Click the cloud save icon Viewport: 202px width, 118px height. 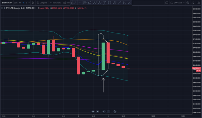(x=172, y=3)
